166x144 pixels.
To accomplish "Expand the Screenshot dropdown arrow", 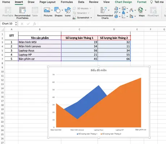I will tap(91, 18).
